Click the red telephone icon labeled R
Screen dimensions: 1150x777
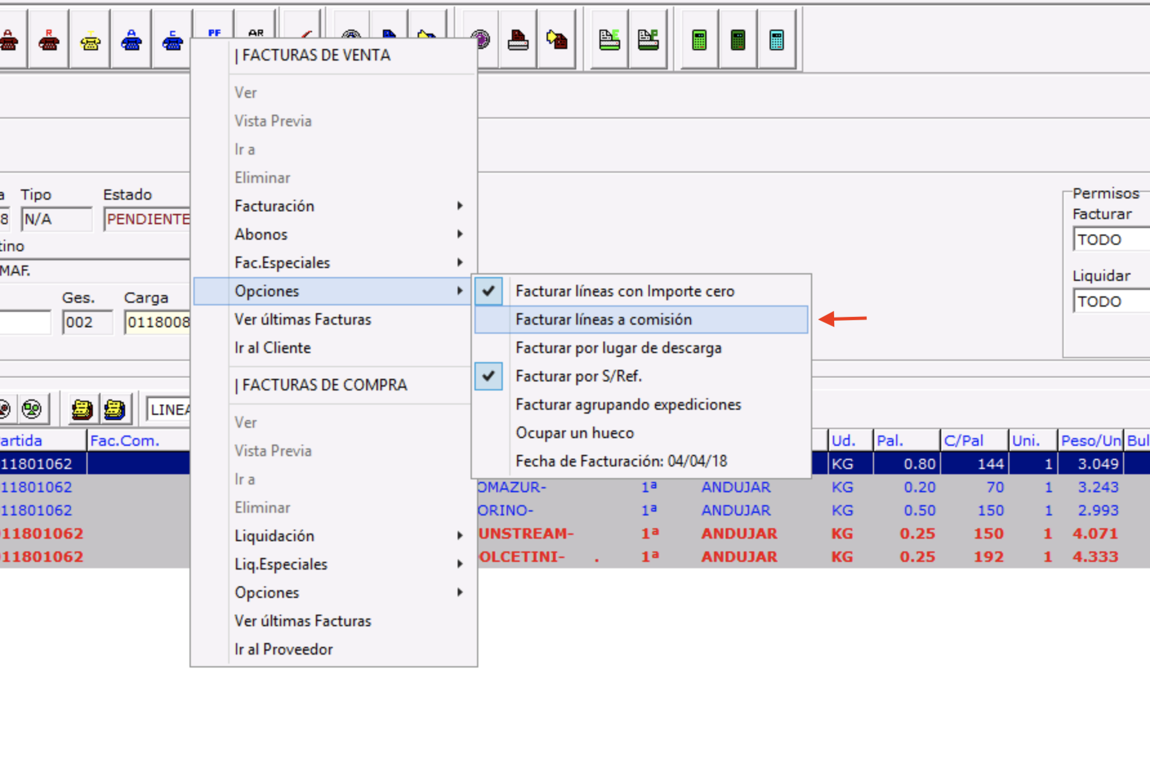[x=49, y=41]
